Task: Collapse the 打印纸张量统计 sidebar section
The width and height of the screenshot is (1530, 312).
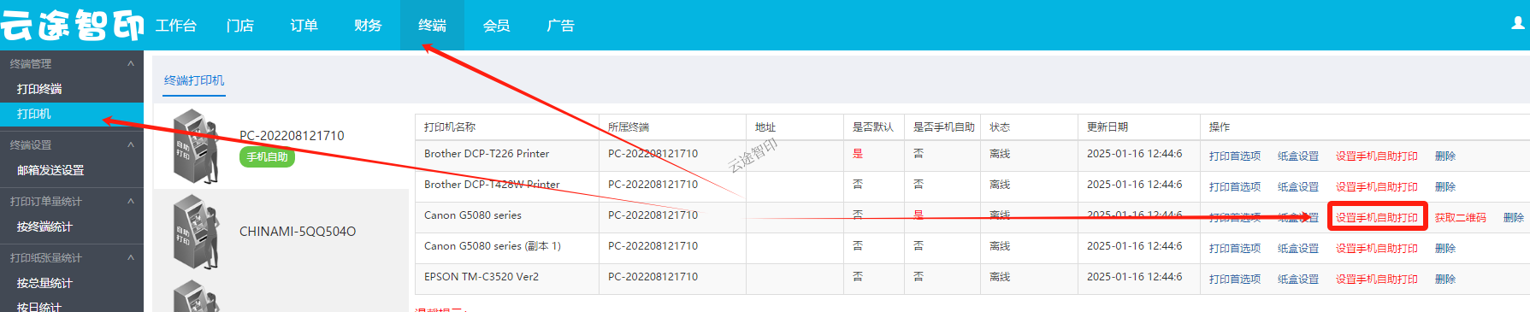Action: click(x=131, y=257)
